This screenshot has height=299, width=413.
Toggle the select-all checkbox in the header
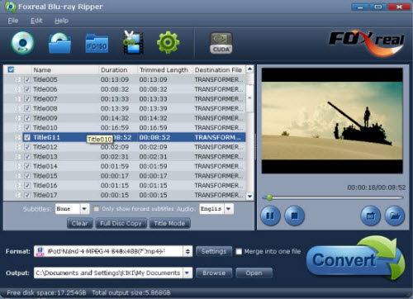click(x=11, y=69)
